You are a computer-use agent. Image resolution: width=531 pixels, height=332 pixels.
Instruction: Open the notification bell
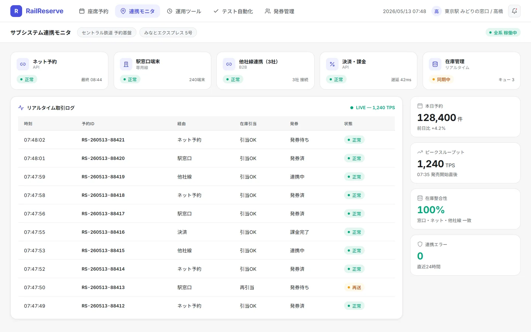[x=514, y=11]
